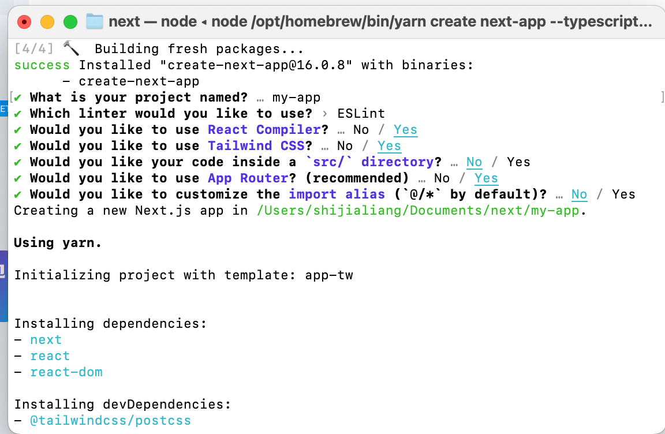Click the '[4/4]' step counter
Viewport: 665px width, 434px height.
tap(34, 48)
